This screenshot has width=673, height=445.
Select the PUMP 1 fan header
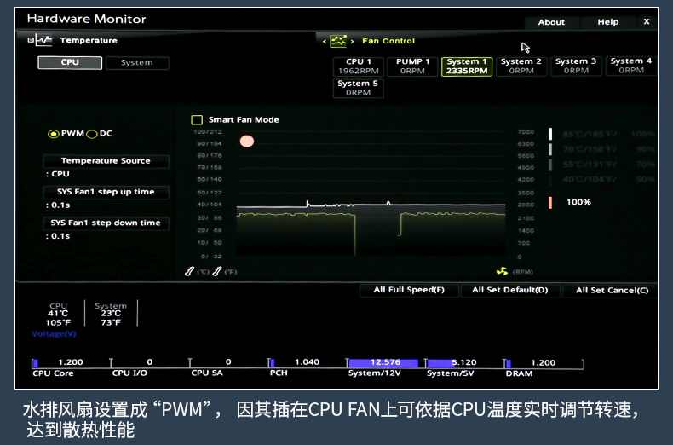click(x=412, y=66)
